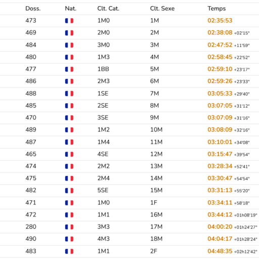The width and height of the screenshot is (259, 259).
Task: Click the French flag next to bib 489
Action: pos(69,130)
